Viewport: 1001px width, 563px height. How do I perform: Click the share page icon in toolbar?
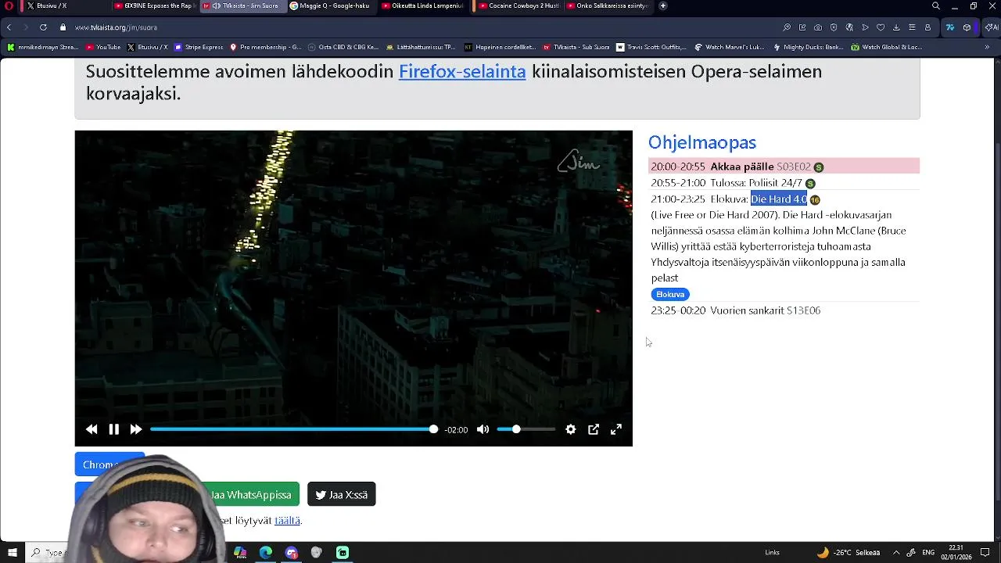tap(802, 27)
